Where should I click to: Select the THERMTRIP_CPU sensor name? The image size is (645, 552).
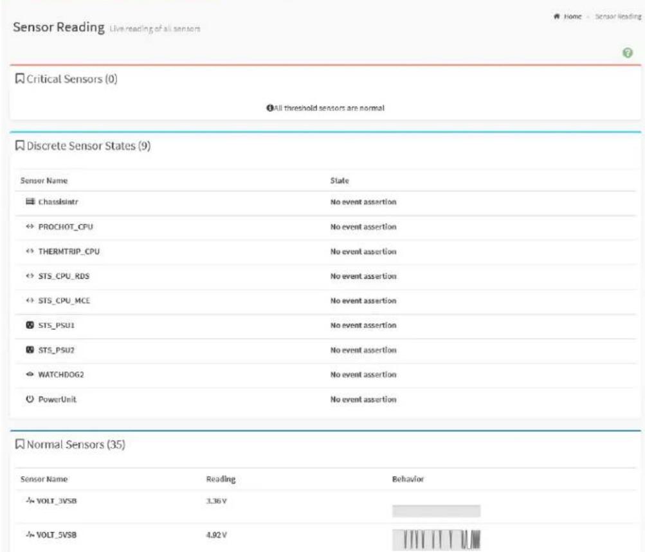click(69, 251)
